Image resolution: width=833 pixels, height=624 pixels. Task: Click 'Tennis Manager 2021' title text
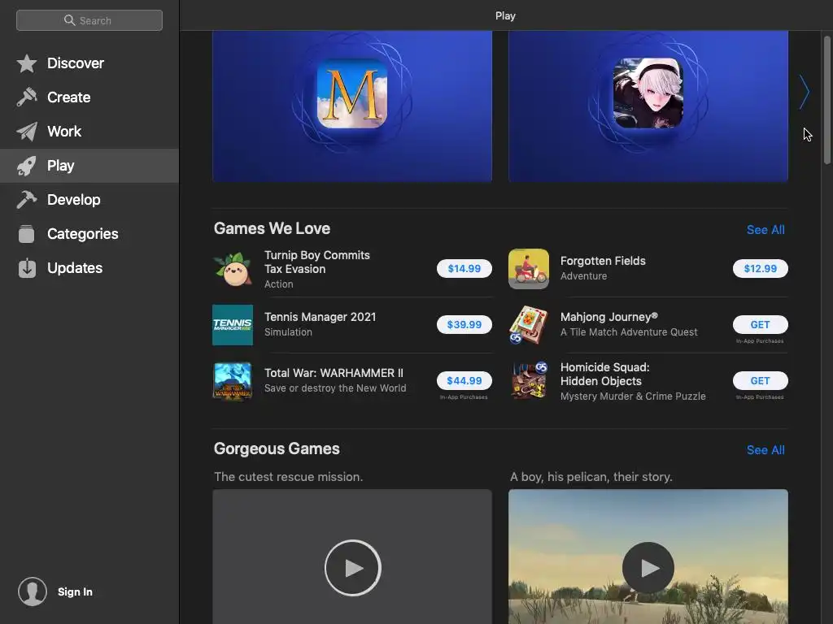[321, 317]
